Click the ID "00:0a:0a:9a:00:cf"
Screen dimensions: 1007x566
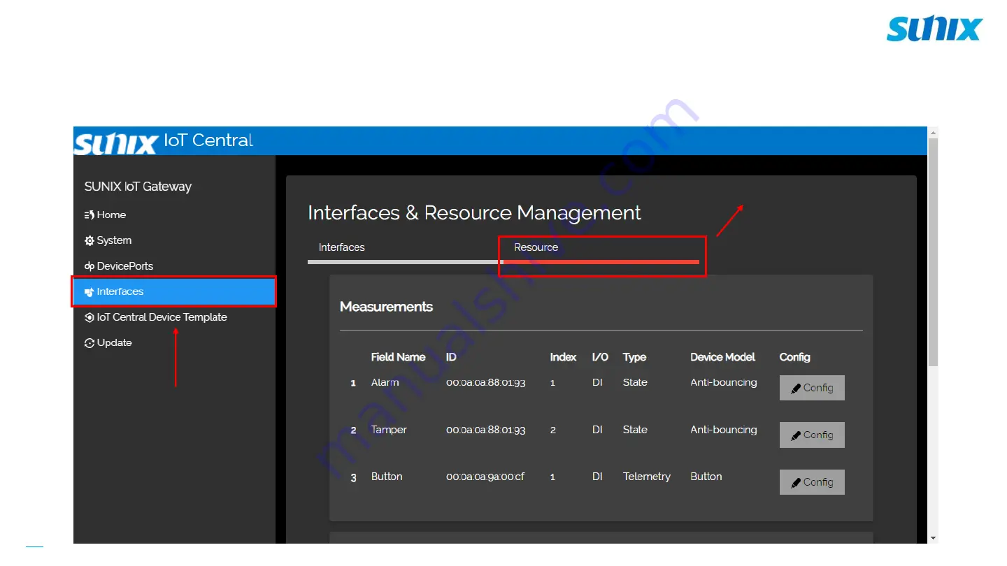pos(485,477)
